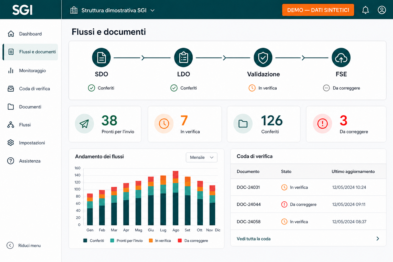Open Documenti in the sidebar
393x262 pixels.
(30, 107)
